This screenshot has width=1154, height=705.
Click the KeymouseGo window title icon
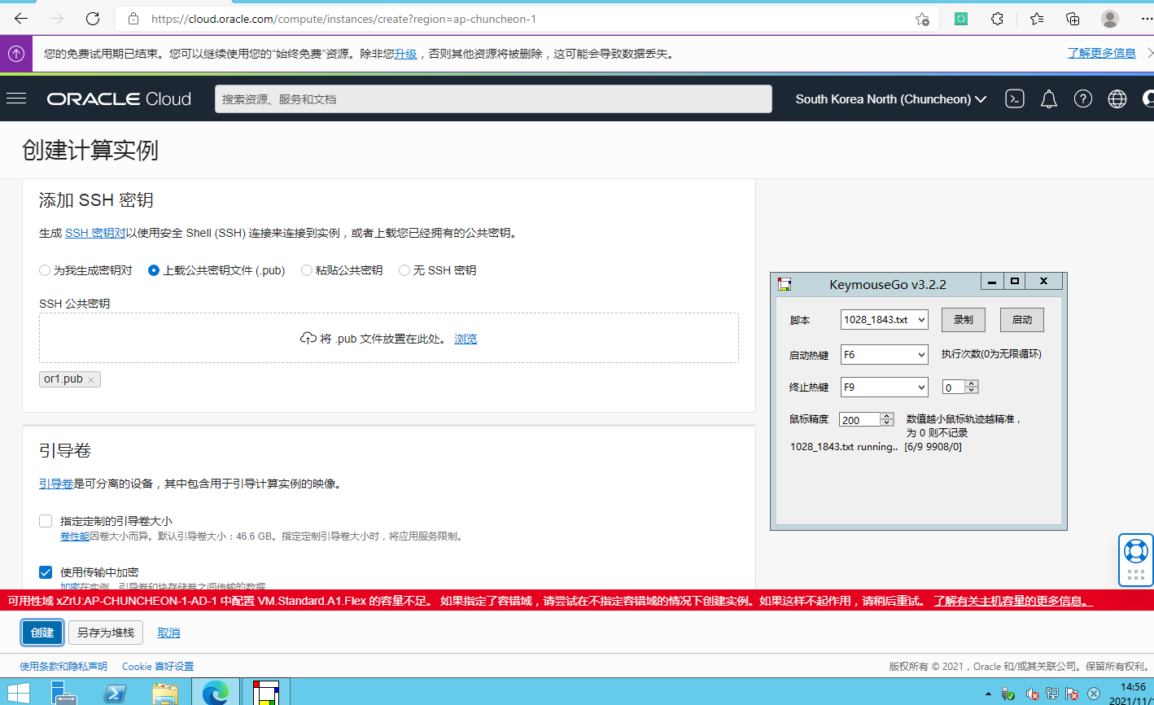click(785, 284)
